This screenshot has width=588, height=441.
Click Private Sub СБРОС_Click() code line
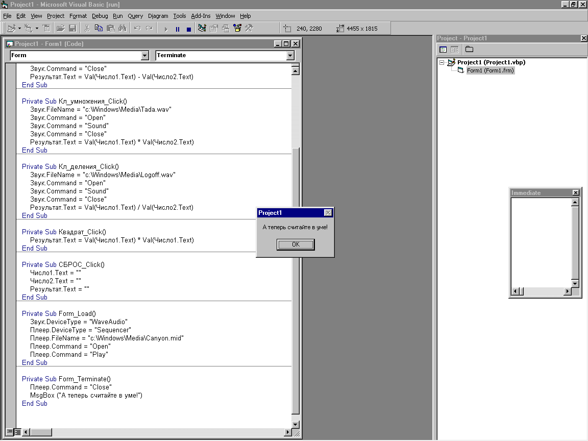tap(63, 264)
